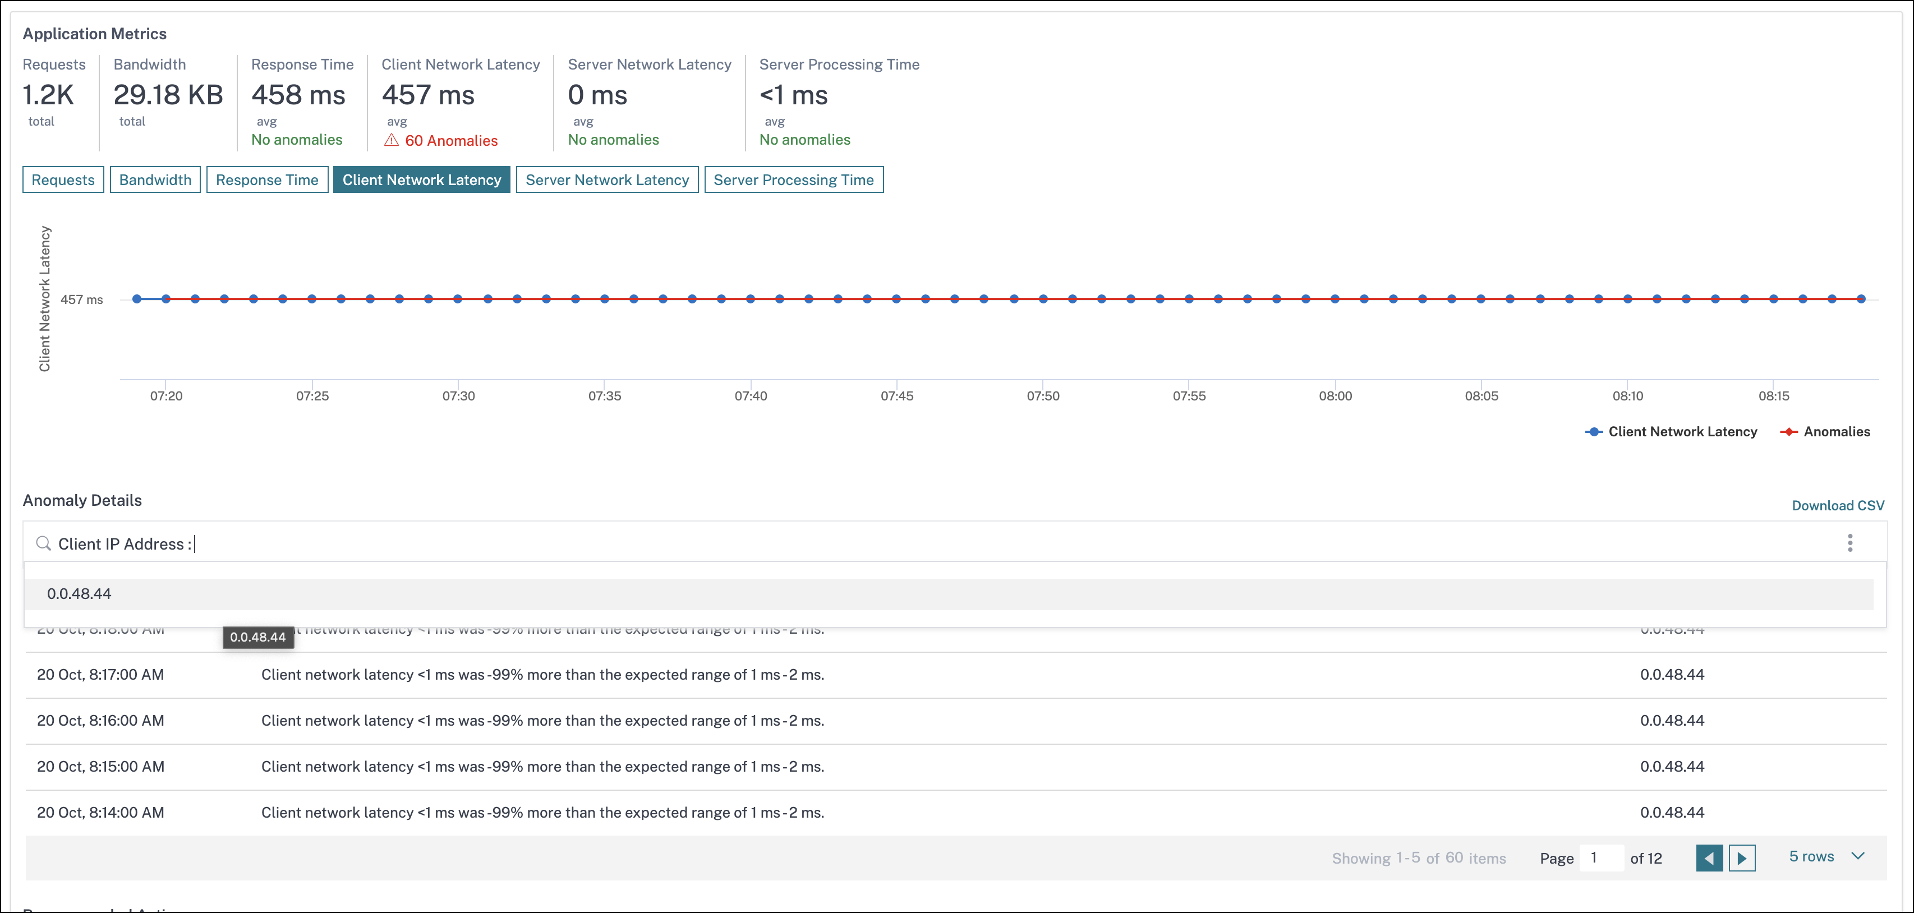The width and height of the screenshot is (1914, 913).
Task: Open the three-dot options menu in search bar
Action: pos(1849,543)
